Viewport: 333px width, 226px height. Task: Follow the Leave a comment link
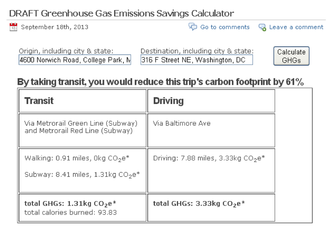[296, 27]
